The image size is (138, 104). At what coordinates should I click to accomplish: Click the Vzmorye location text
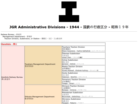(74, 90)
